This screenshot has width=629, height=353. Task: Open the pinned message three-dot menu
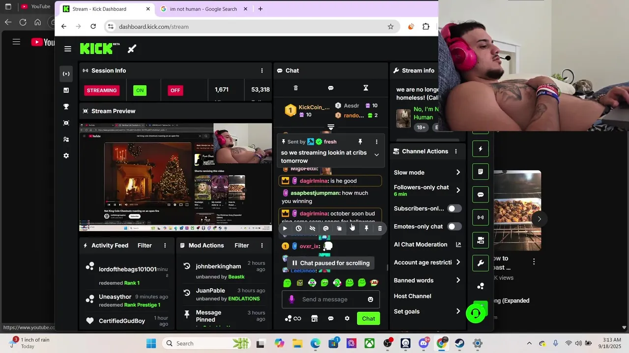click(376, 142)
